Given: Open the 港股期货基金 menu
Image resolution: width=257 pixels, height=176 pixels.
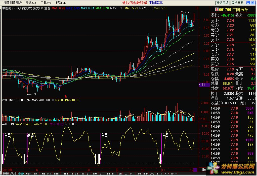Looking at the screenshot, I should tap(13, 3).
